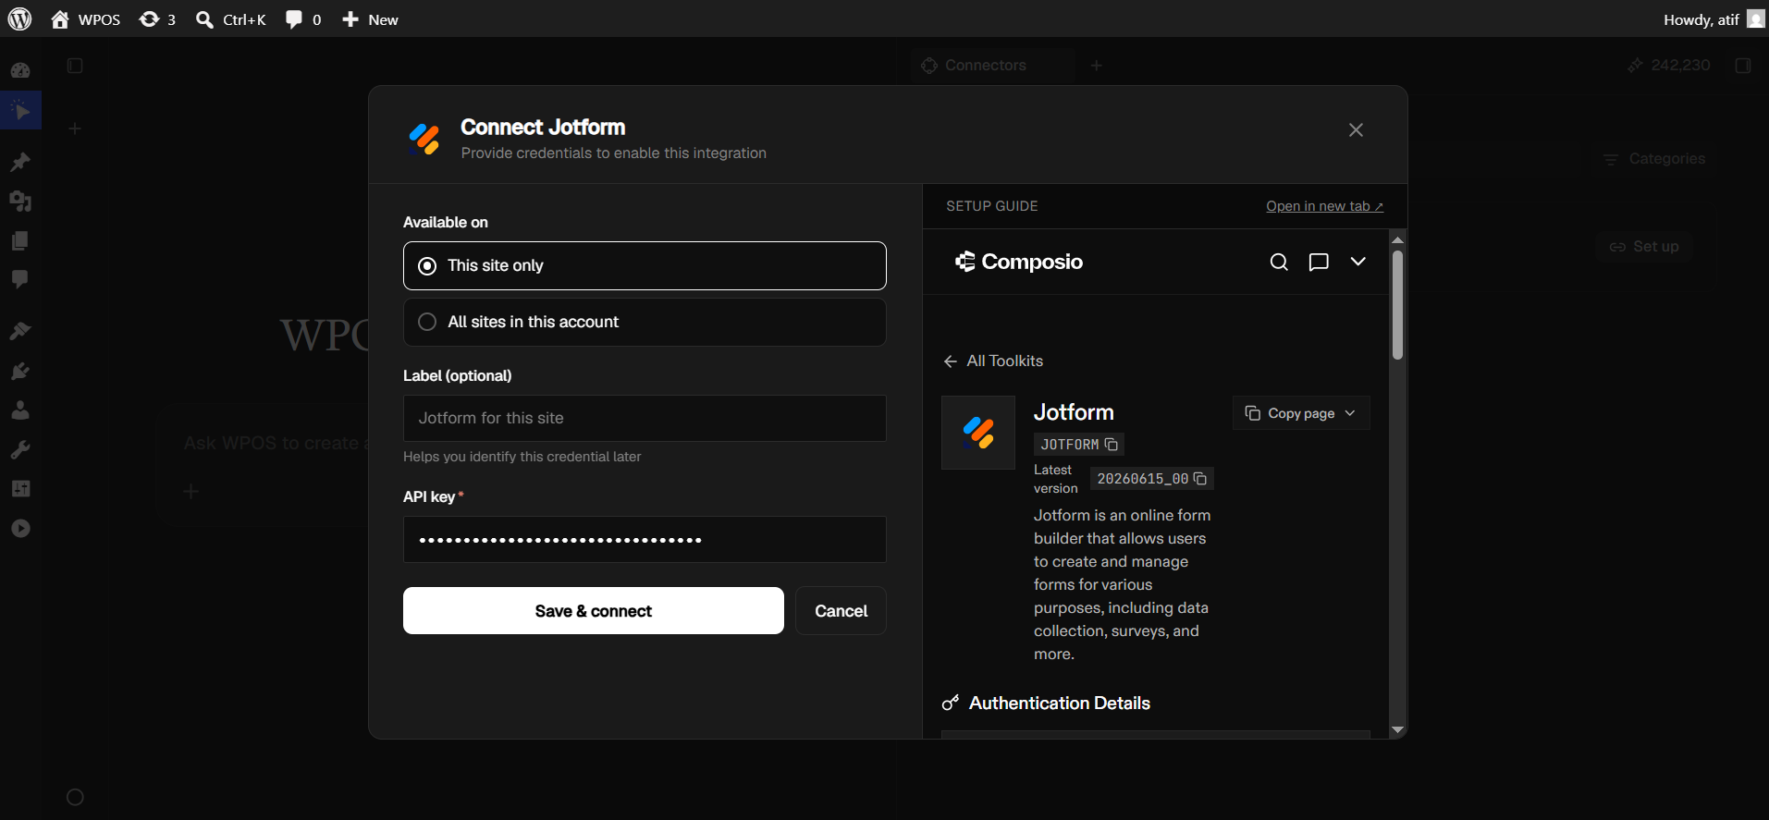Viewport: 1769px width, 820px height.
Task: Select All sites in this account option
Action: click(645, 322)
